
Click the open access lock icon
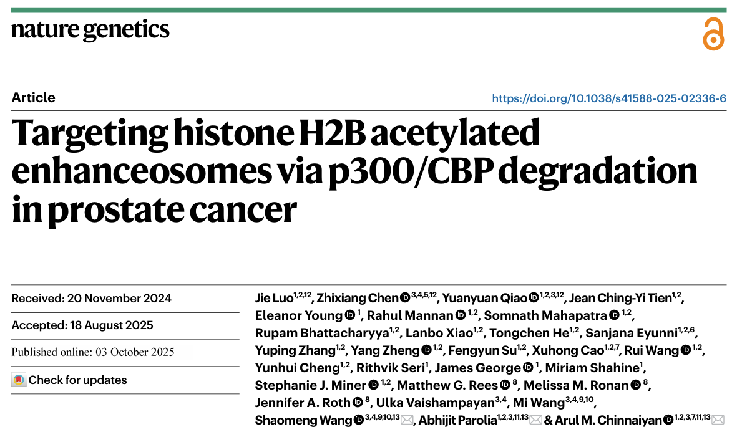coord(713,34)
